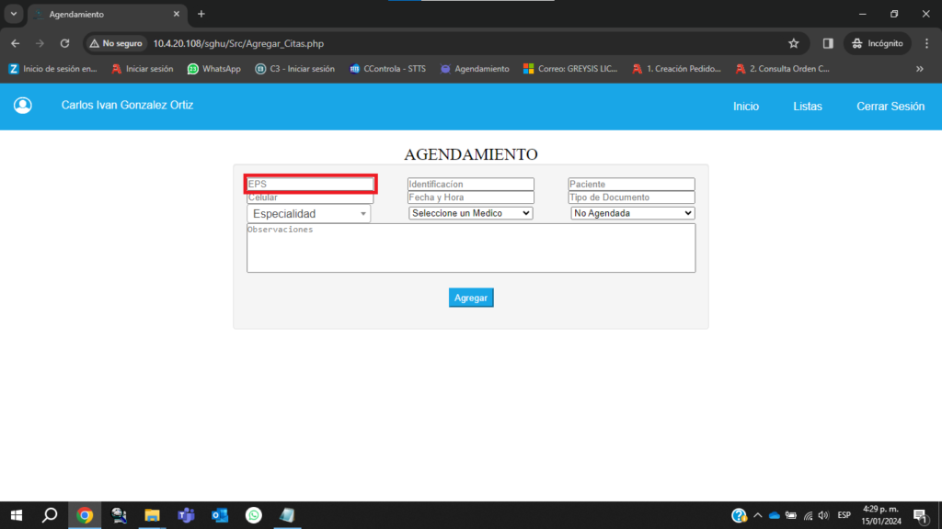Open Microsoft Teams from the taskbar
Screen dimensions: 942x529
(185, 515)
